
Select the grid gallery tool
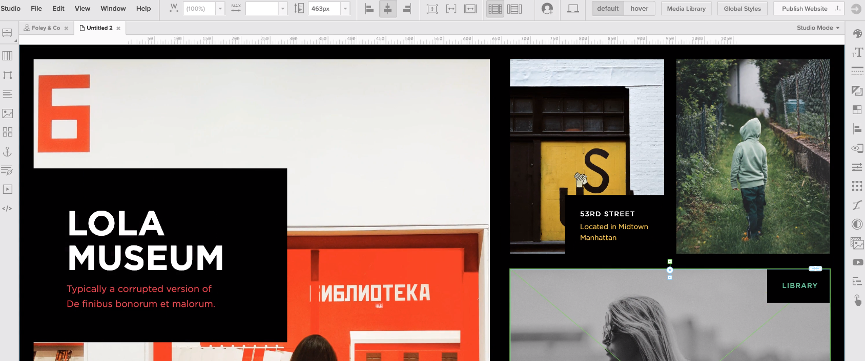(x=7, y=132)
